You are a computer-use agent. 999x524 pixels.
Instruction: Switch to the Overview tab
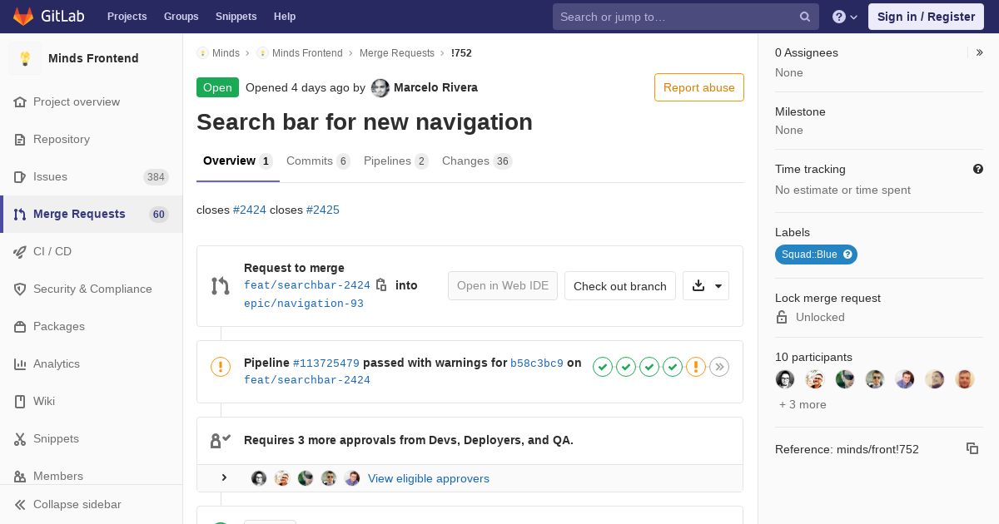click(x=238, y=161)
